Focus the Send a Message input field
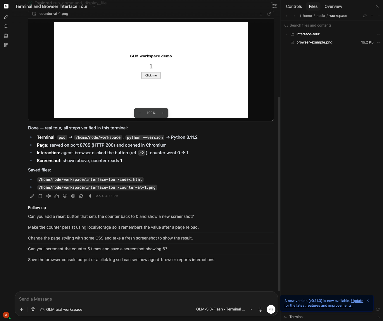This screenshot has height=321, width=383. 146,299
